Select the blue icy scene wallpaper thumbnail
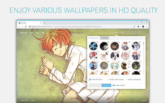Image resolution: width=165 pixels, height=103 pixels. pos(93,46)
